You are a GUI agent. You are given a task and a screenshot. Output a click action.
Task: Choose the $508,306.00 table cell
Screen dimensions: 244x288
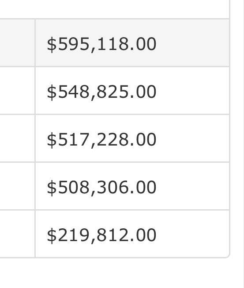132,186
